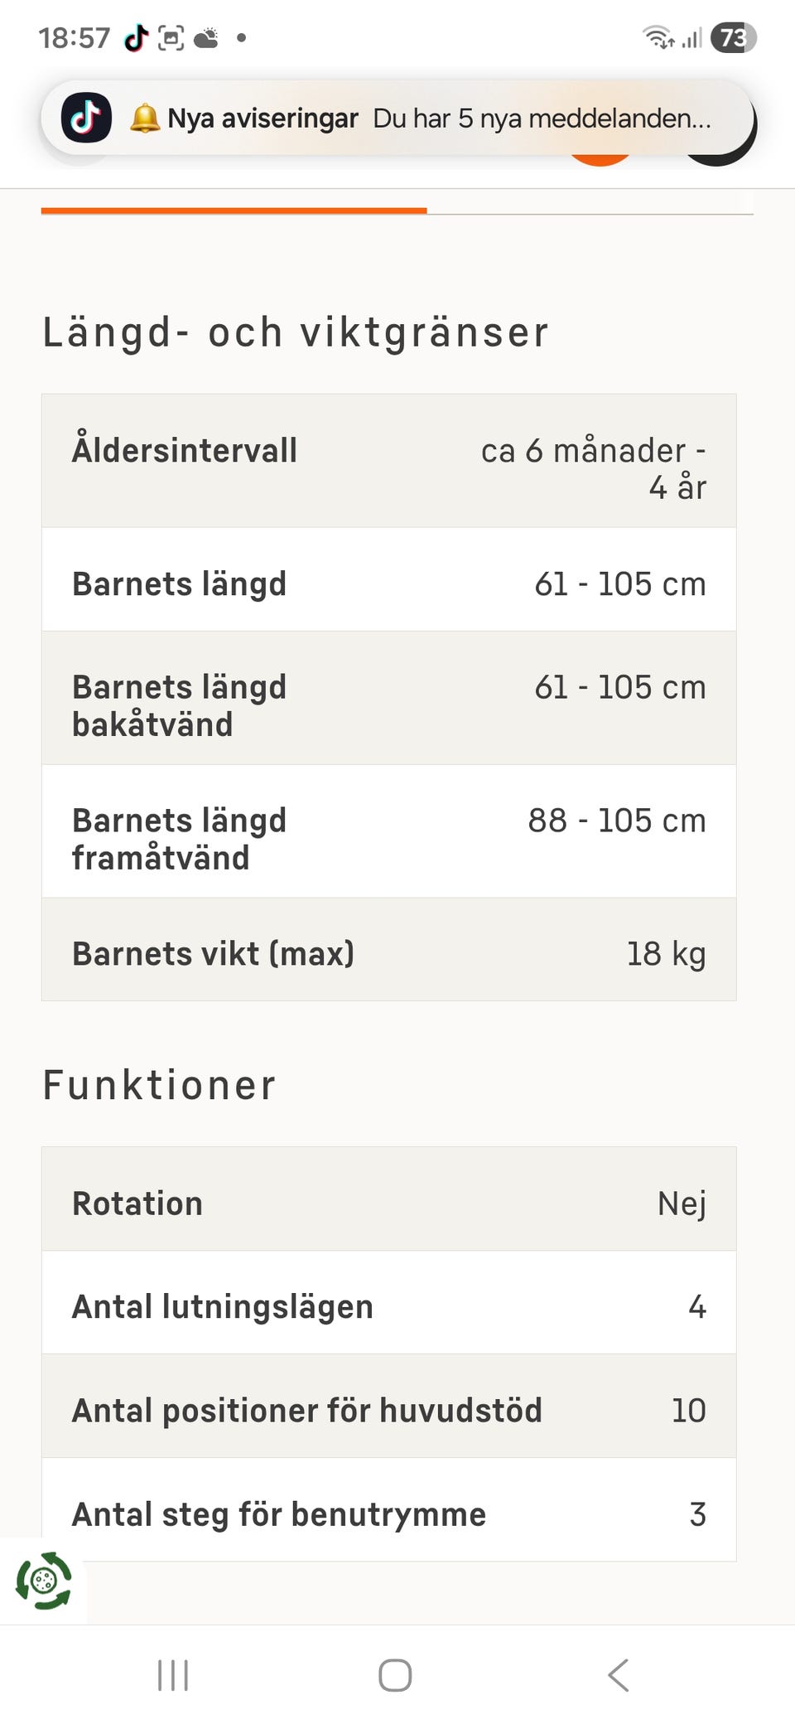Tap the Wi-Fi status icon

click(x=658, y=38)
